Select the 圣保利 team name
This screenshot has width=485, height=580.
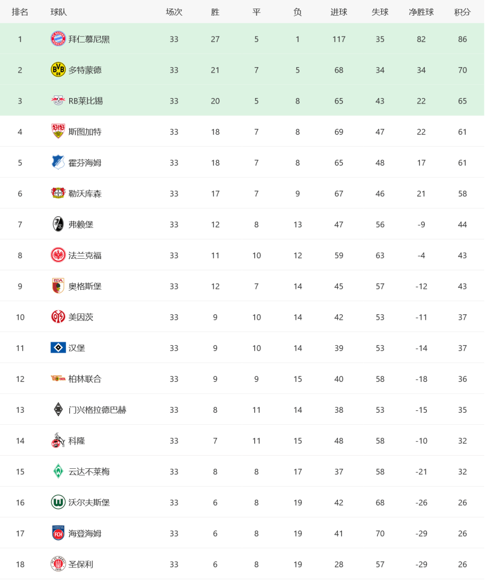coord(81,564)
